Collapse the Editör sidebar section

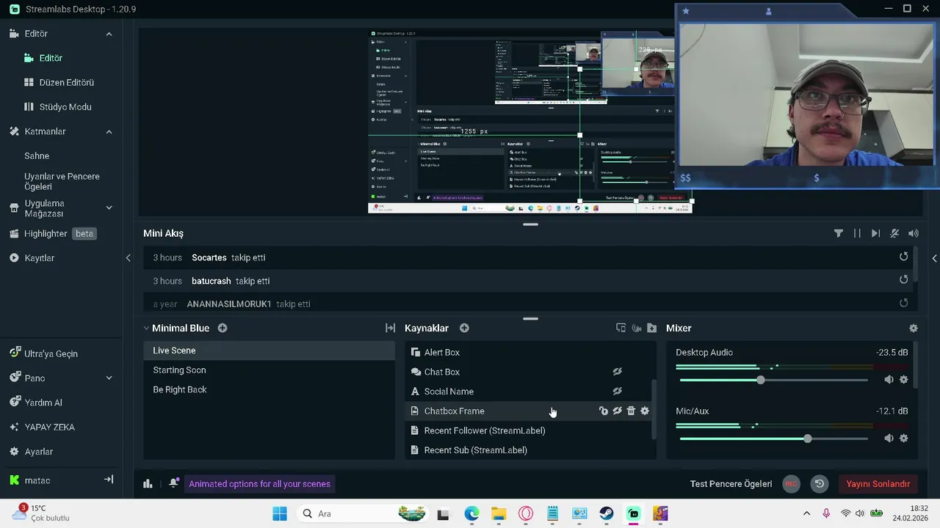(x=109, y=34)
